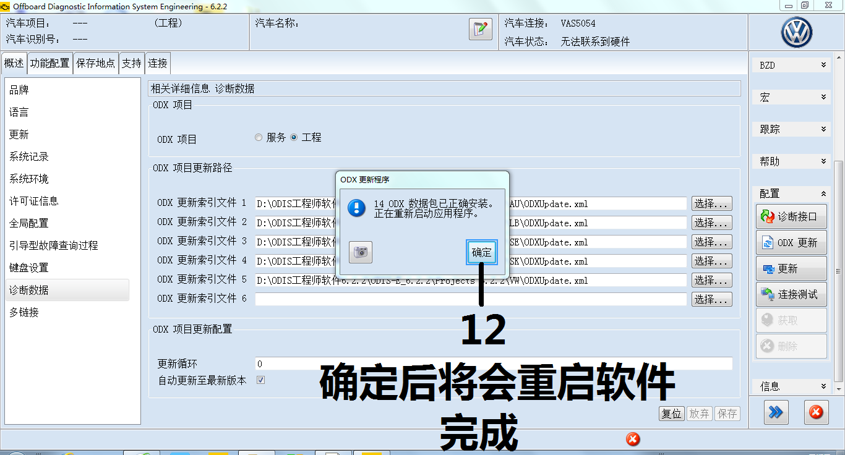Run the 连接测试 connection test
The width and height of the screenshot is (845, 455).
tap(791, 294)
